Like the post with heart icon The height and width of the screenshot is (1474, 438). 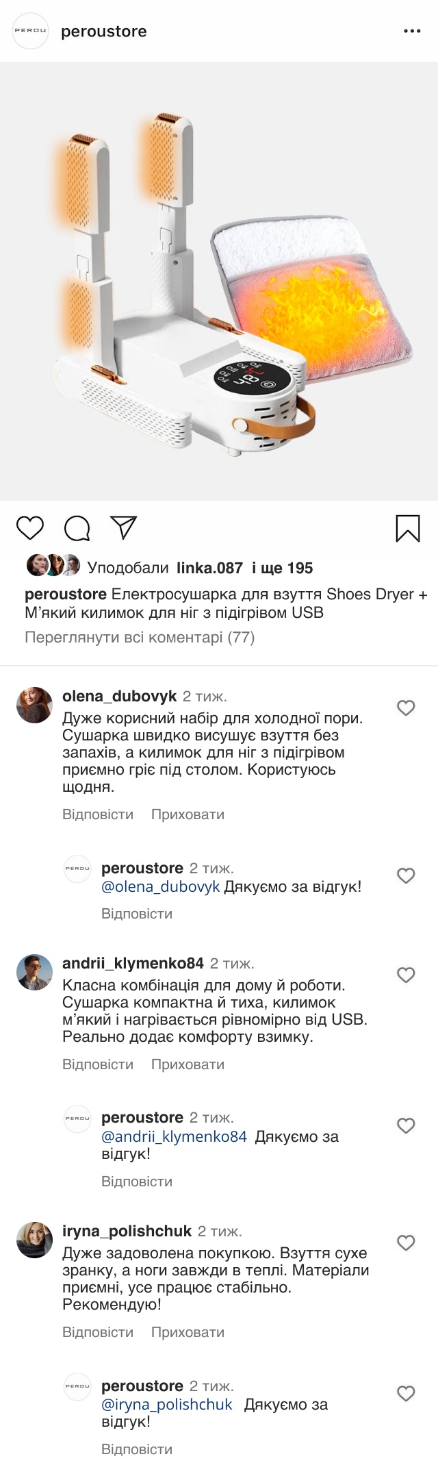pyautogui.click(x=29, y=528)
